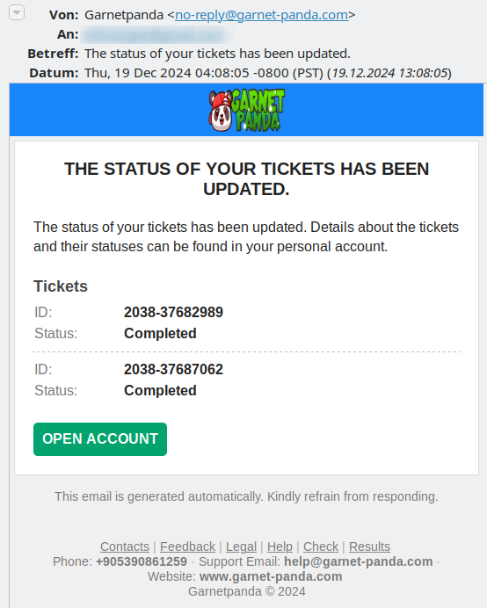Open the Check footer link
This screenshot has height=608, width=487.
(x=321, y=546)
